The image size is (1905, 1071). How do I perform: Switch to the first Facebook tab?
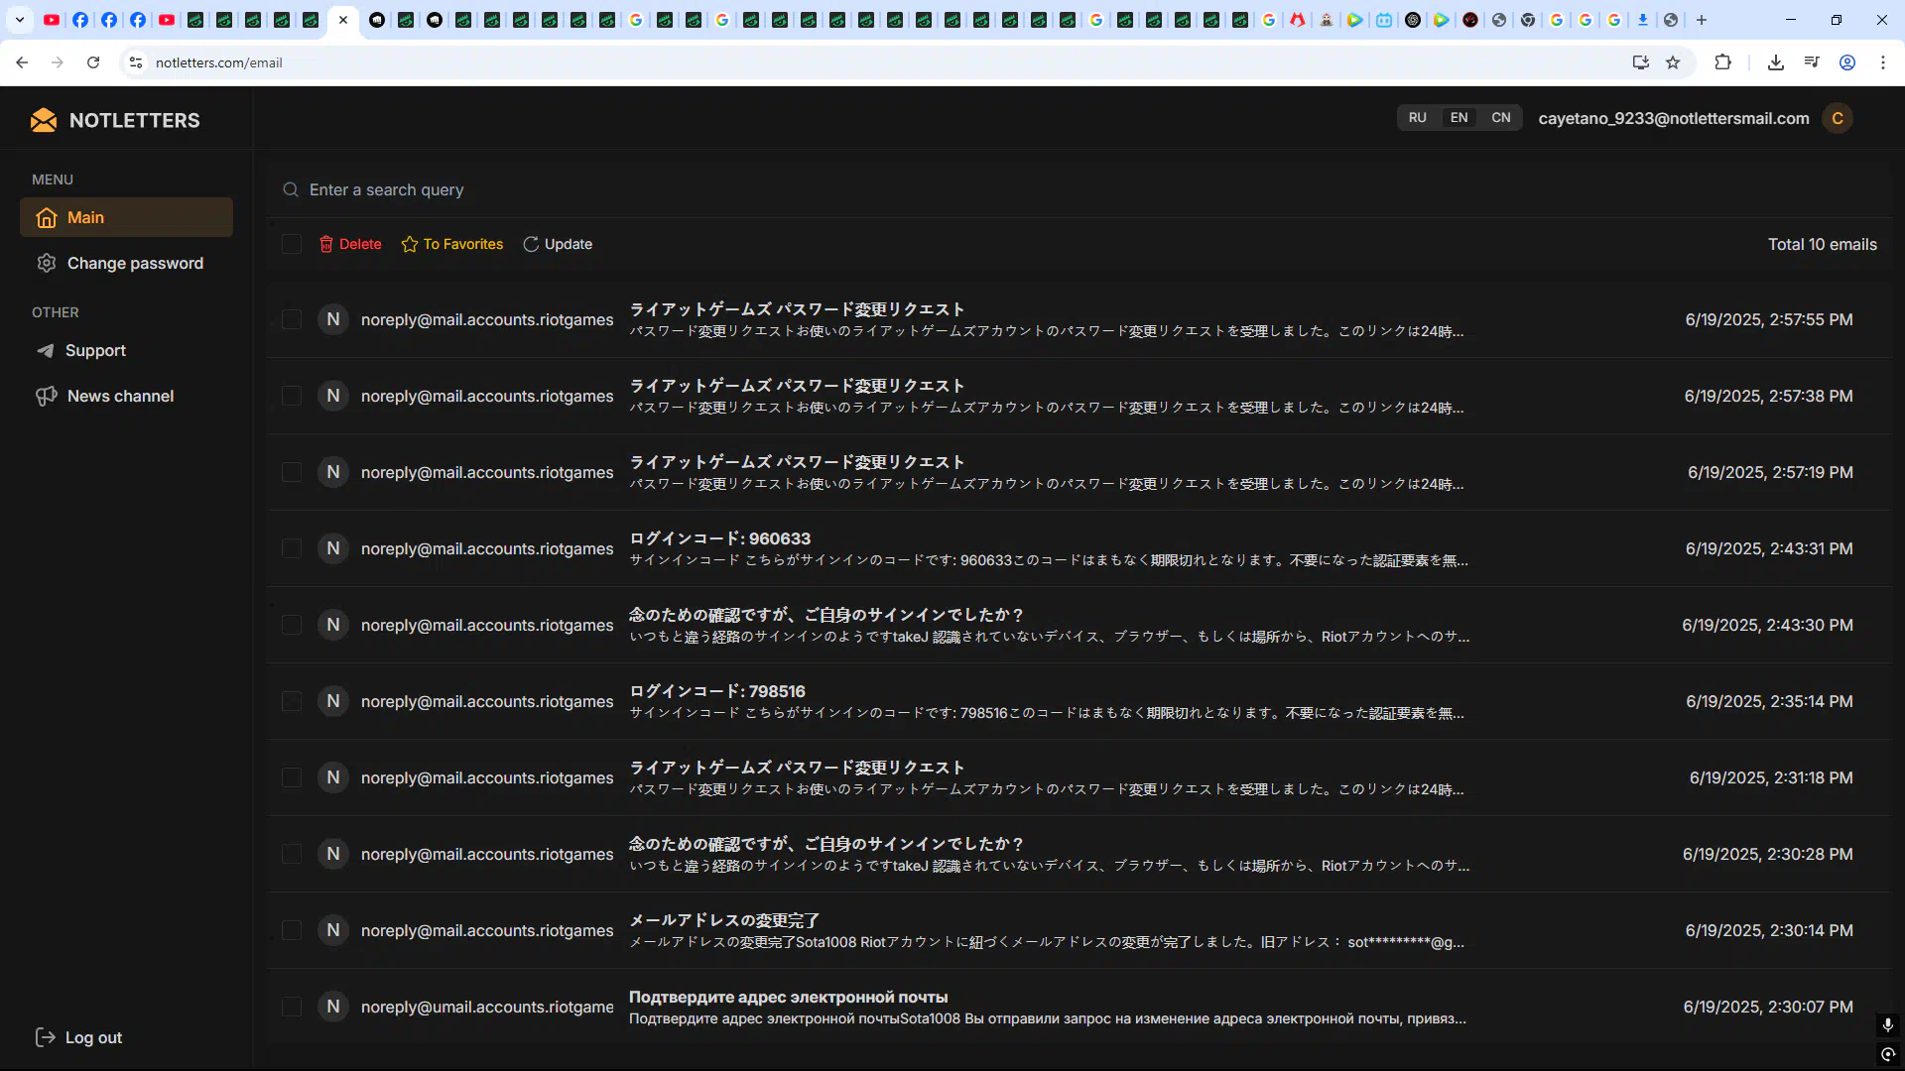click(80, 20)
